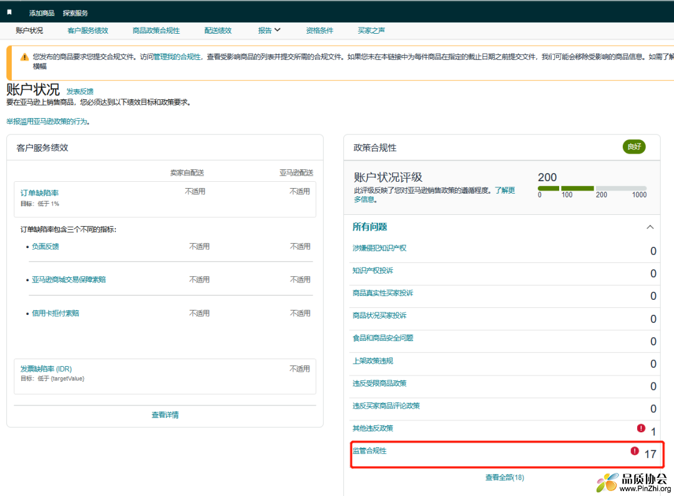Click red alert icon beside 监管合规性

pyautogui.click(x=635, y=451)
